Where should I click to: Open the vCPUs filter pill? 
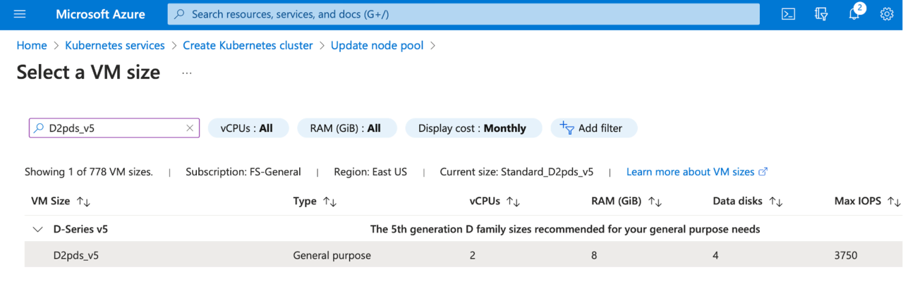(x=248, y=128)
